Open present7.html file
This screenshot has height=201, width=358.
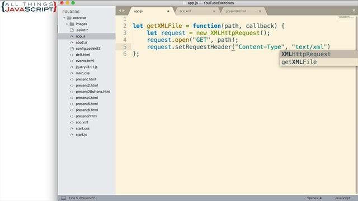pos(87,116)
